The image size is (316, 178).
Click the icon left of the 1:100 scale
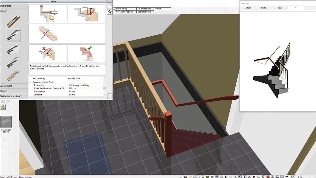pos(293,177)
